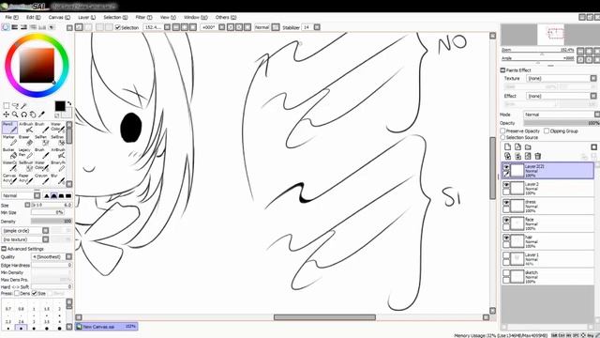
Task: Select the Bucket tool
Action: coord(9,153)
